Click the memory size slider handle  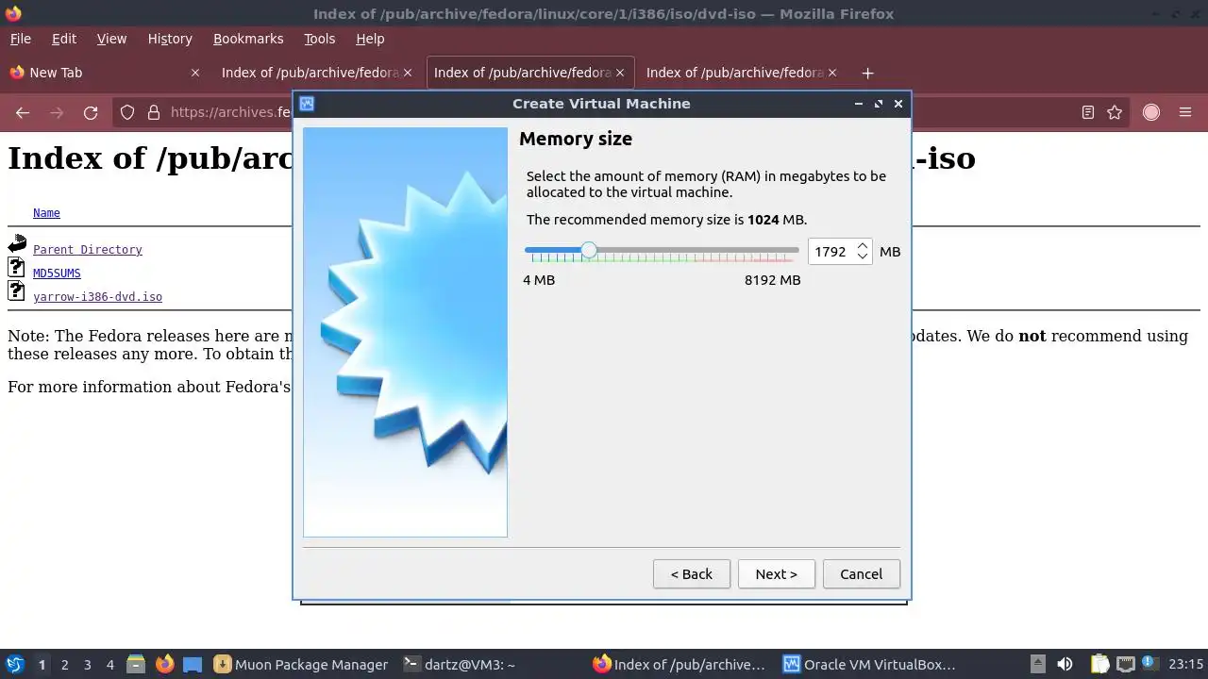[x=589, y=250]
